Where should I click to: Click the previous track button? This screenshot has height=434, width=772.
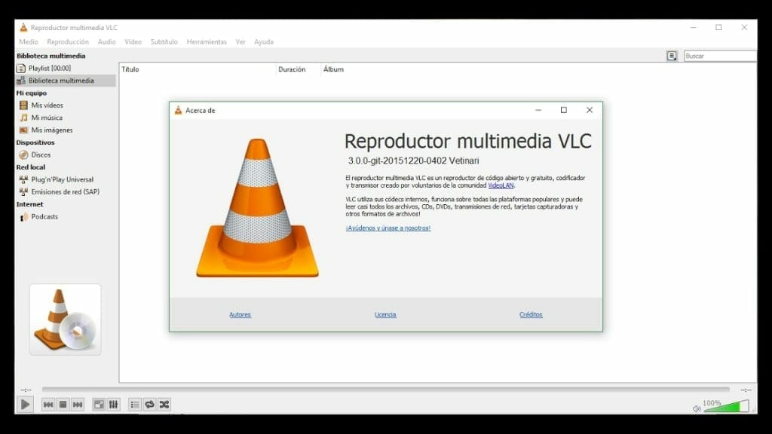coord(48,405)
